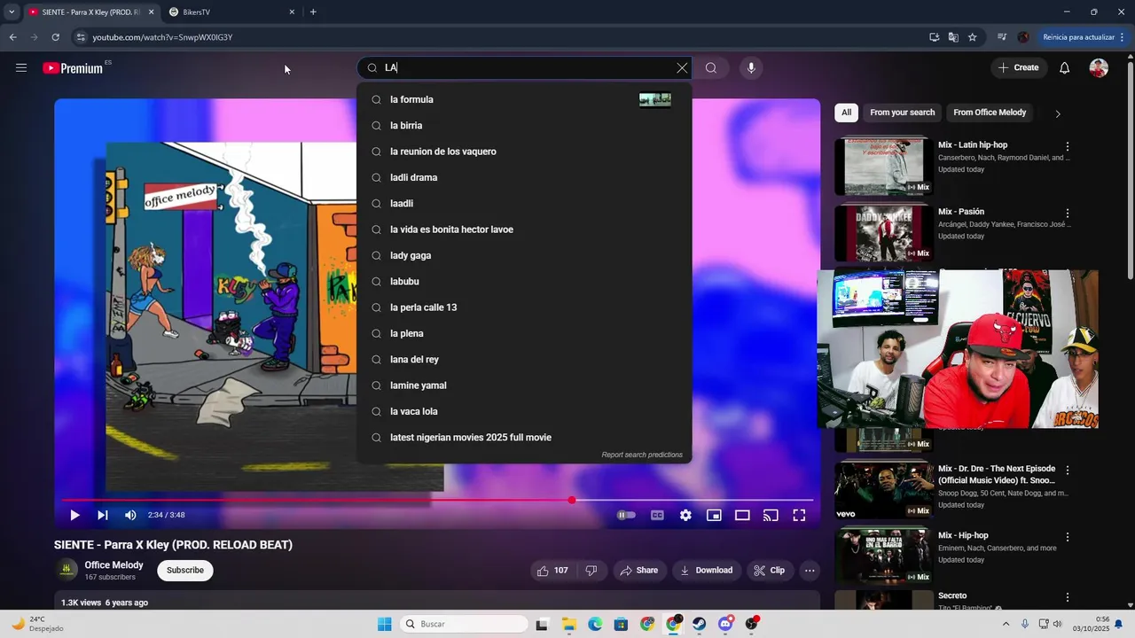Show more filter chips with arrow
The image size is (1135, 638).
pos(1057,113)
